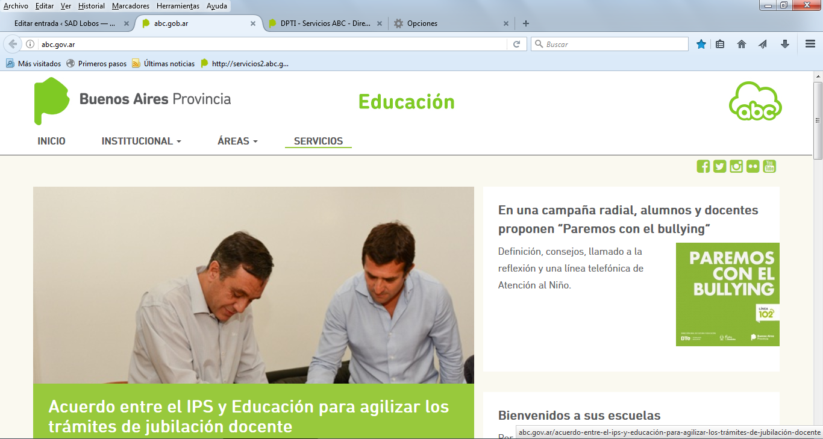Reload the current page

pyautogui.click(x=516, y=44)
